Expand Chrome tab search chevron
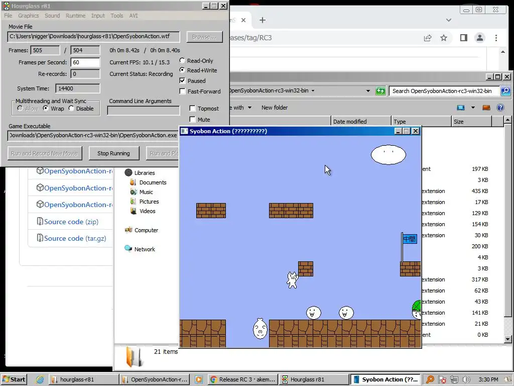The image size is (514, 386). (x=448, y=20)
